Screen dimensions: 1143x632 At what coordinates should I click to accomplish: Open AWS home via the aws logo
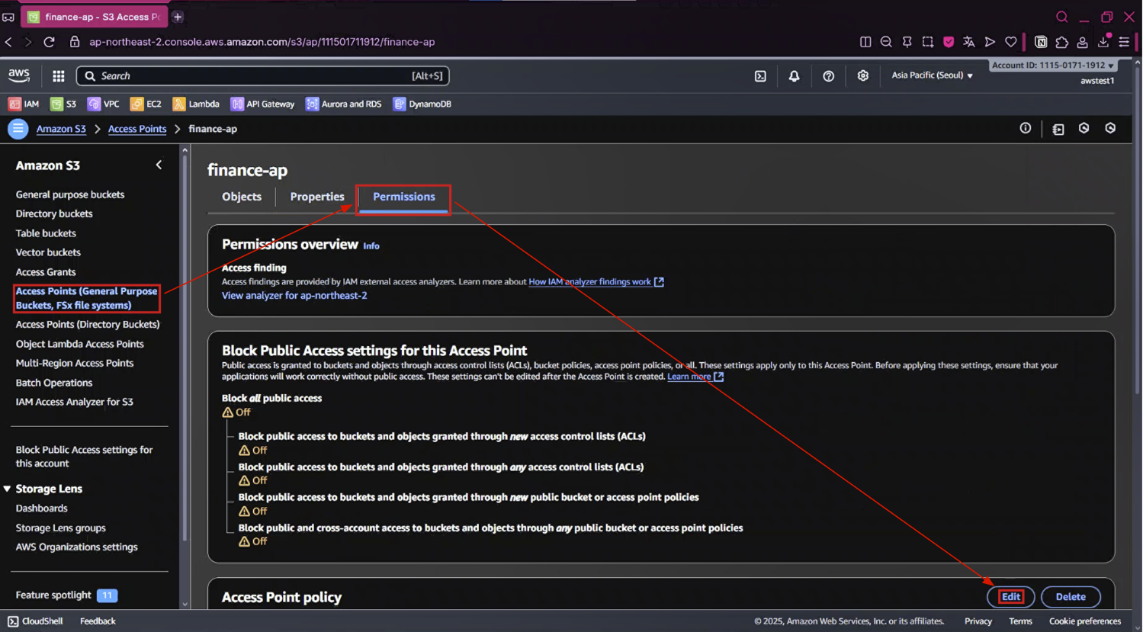[x=19, y=75]
